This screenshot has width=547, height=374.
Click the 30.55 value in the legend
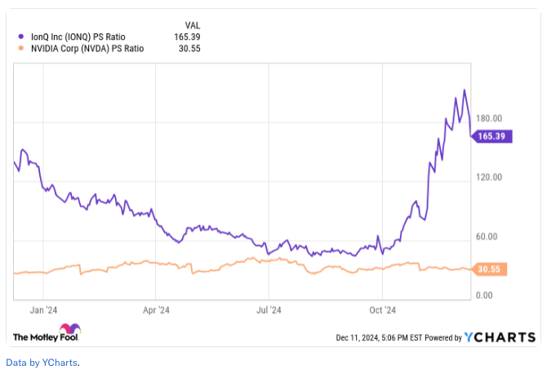click(x=189, y=48)
